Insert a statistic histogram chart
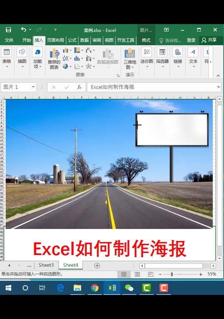The width and height of the screenshot is (224, 319). 78,59
